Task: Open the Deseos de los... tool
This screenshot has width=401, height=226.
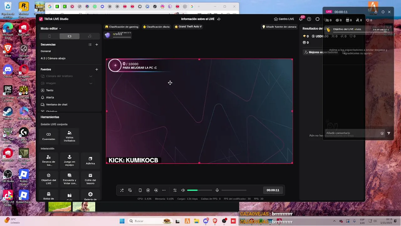Action: pos(49,160)
